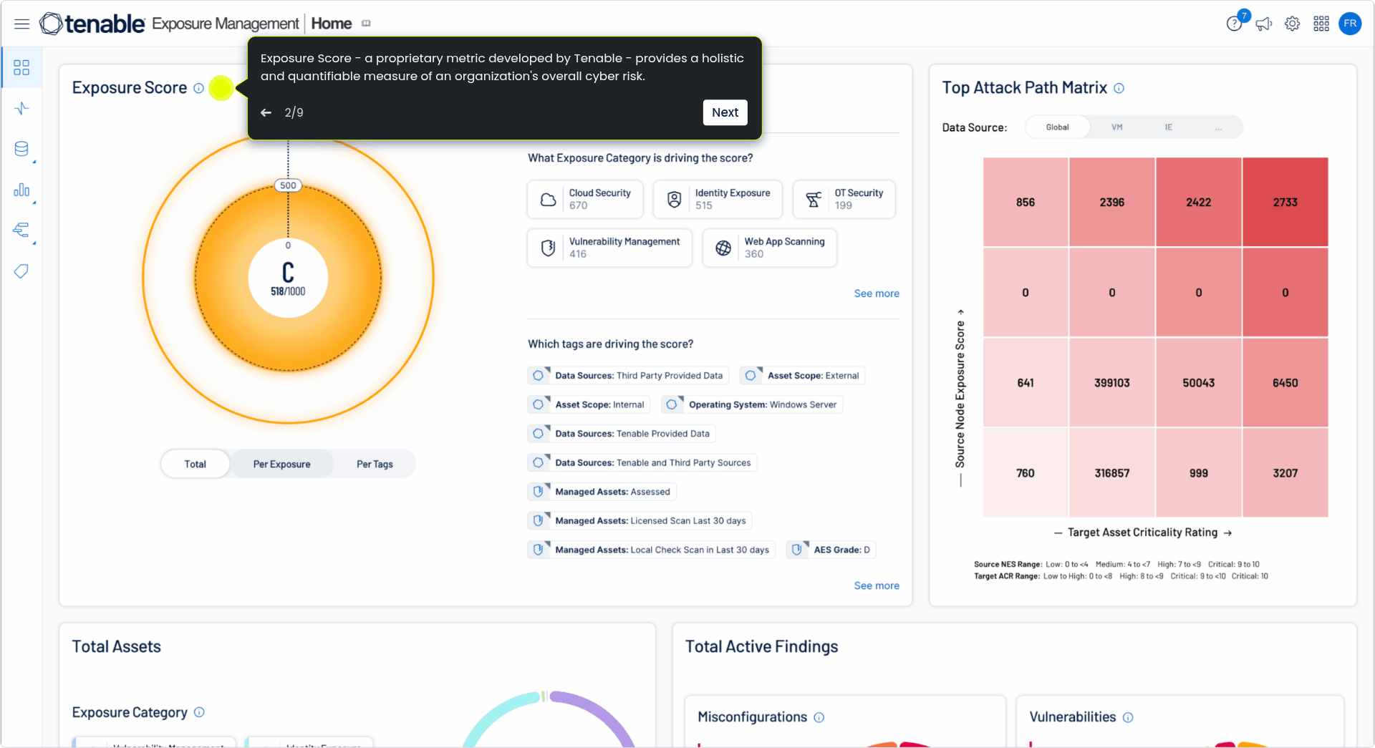The width and height of the screenshot is (1375, 748).
Task: Switch to the Per Tags view
Action: click(x=375, y=464)
